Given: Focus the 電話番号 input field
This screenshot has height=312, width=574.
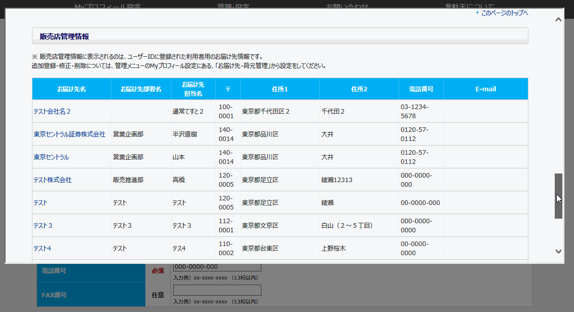Looking at the screenshot, I should (217, 267).
